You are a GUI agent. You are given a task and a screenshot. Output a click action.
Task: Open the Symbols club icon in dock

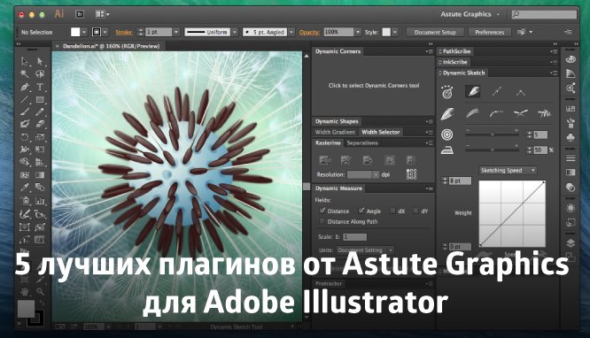(x=571, y=137)
